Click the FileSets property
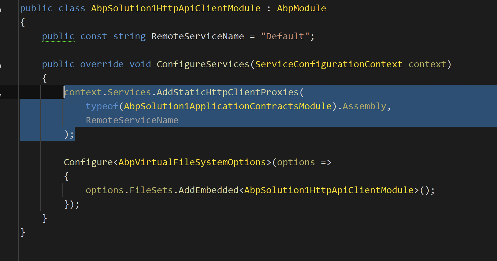The width and height of the screenshot is (497, 261). pyautogui.click(x=151, y=190)
